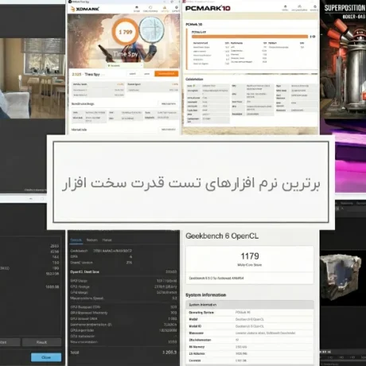Open the 3DMark Home icon
This screenshot has width=366, height=366.
click(x=137, y=9)
